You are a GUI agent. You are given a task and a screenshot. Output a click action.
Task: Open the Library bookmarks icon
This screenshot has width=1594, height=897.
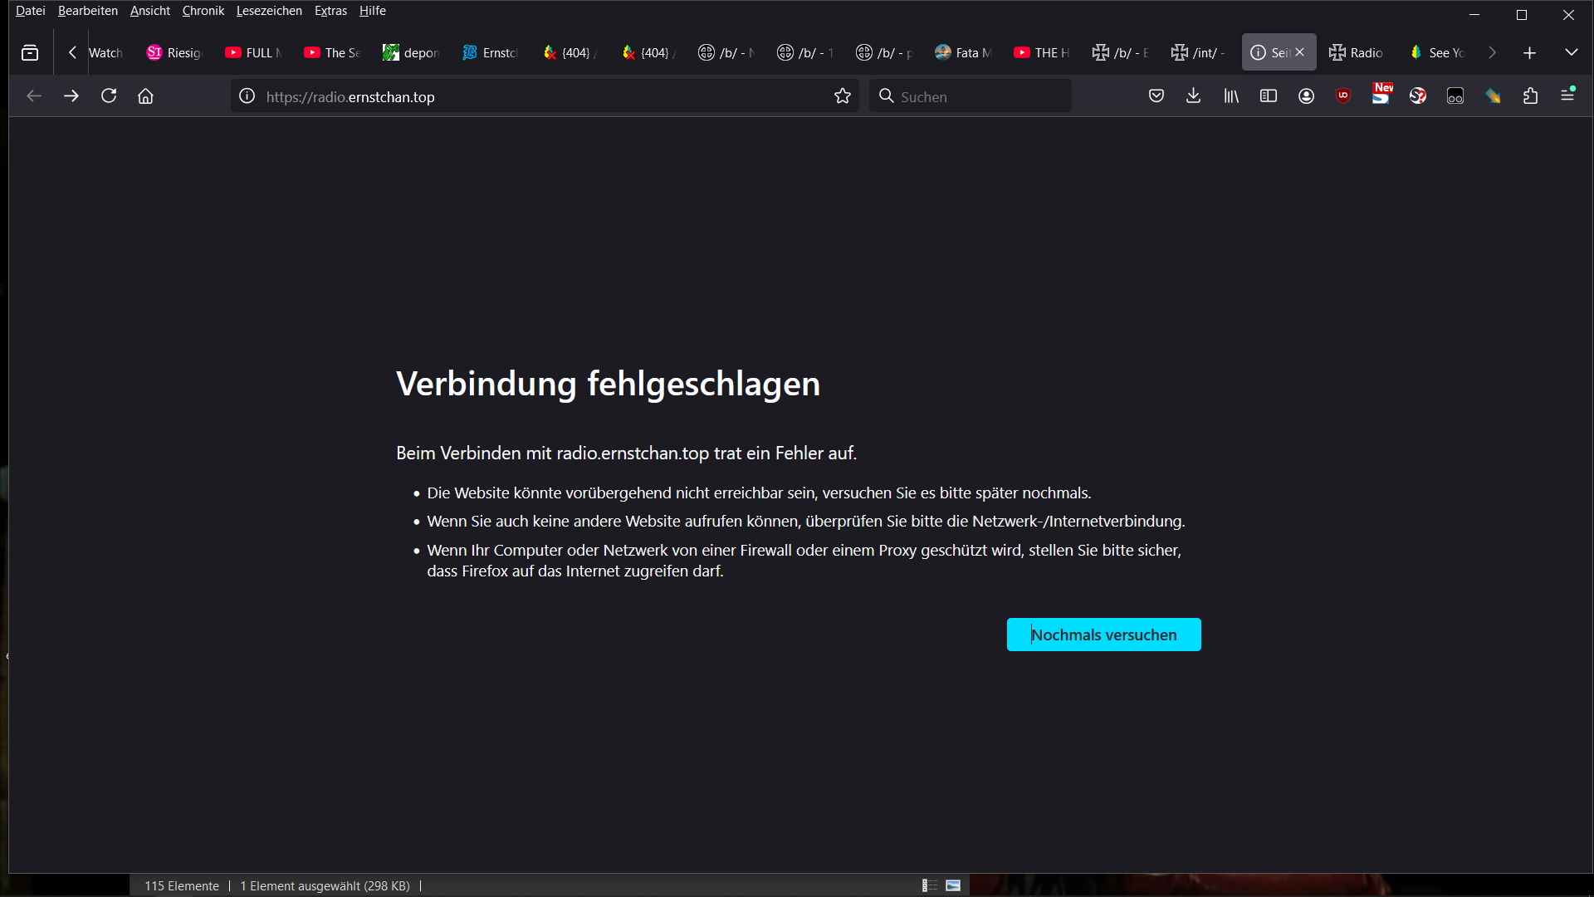tap(1231, 96)
